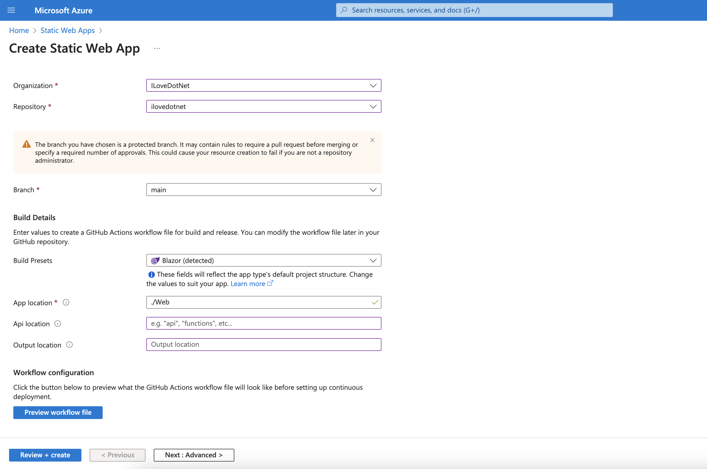The width and height of the screenshot is (707, 469).
Task: Click the Previous navigation button
Action: [117, 455]
